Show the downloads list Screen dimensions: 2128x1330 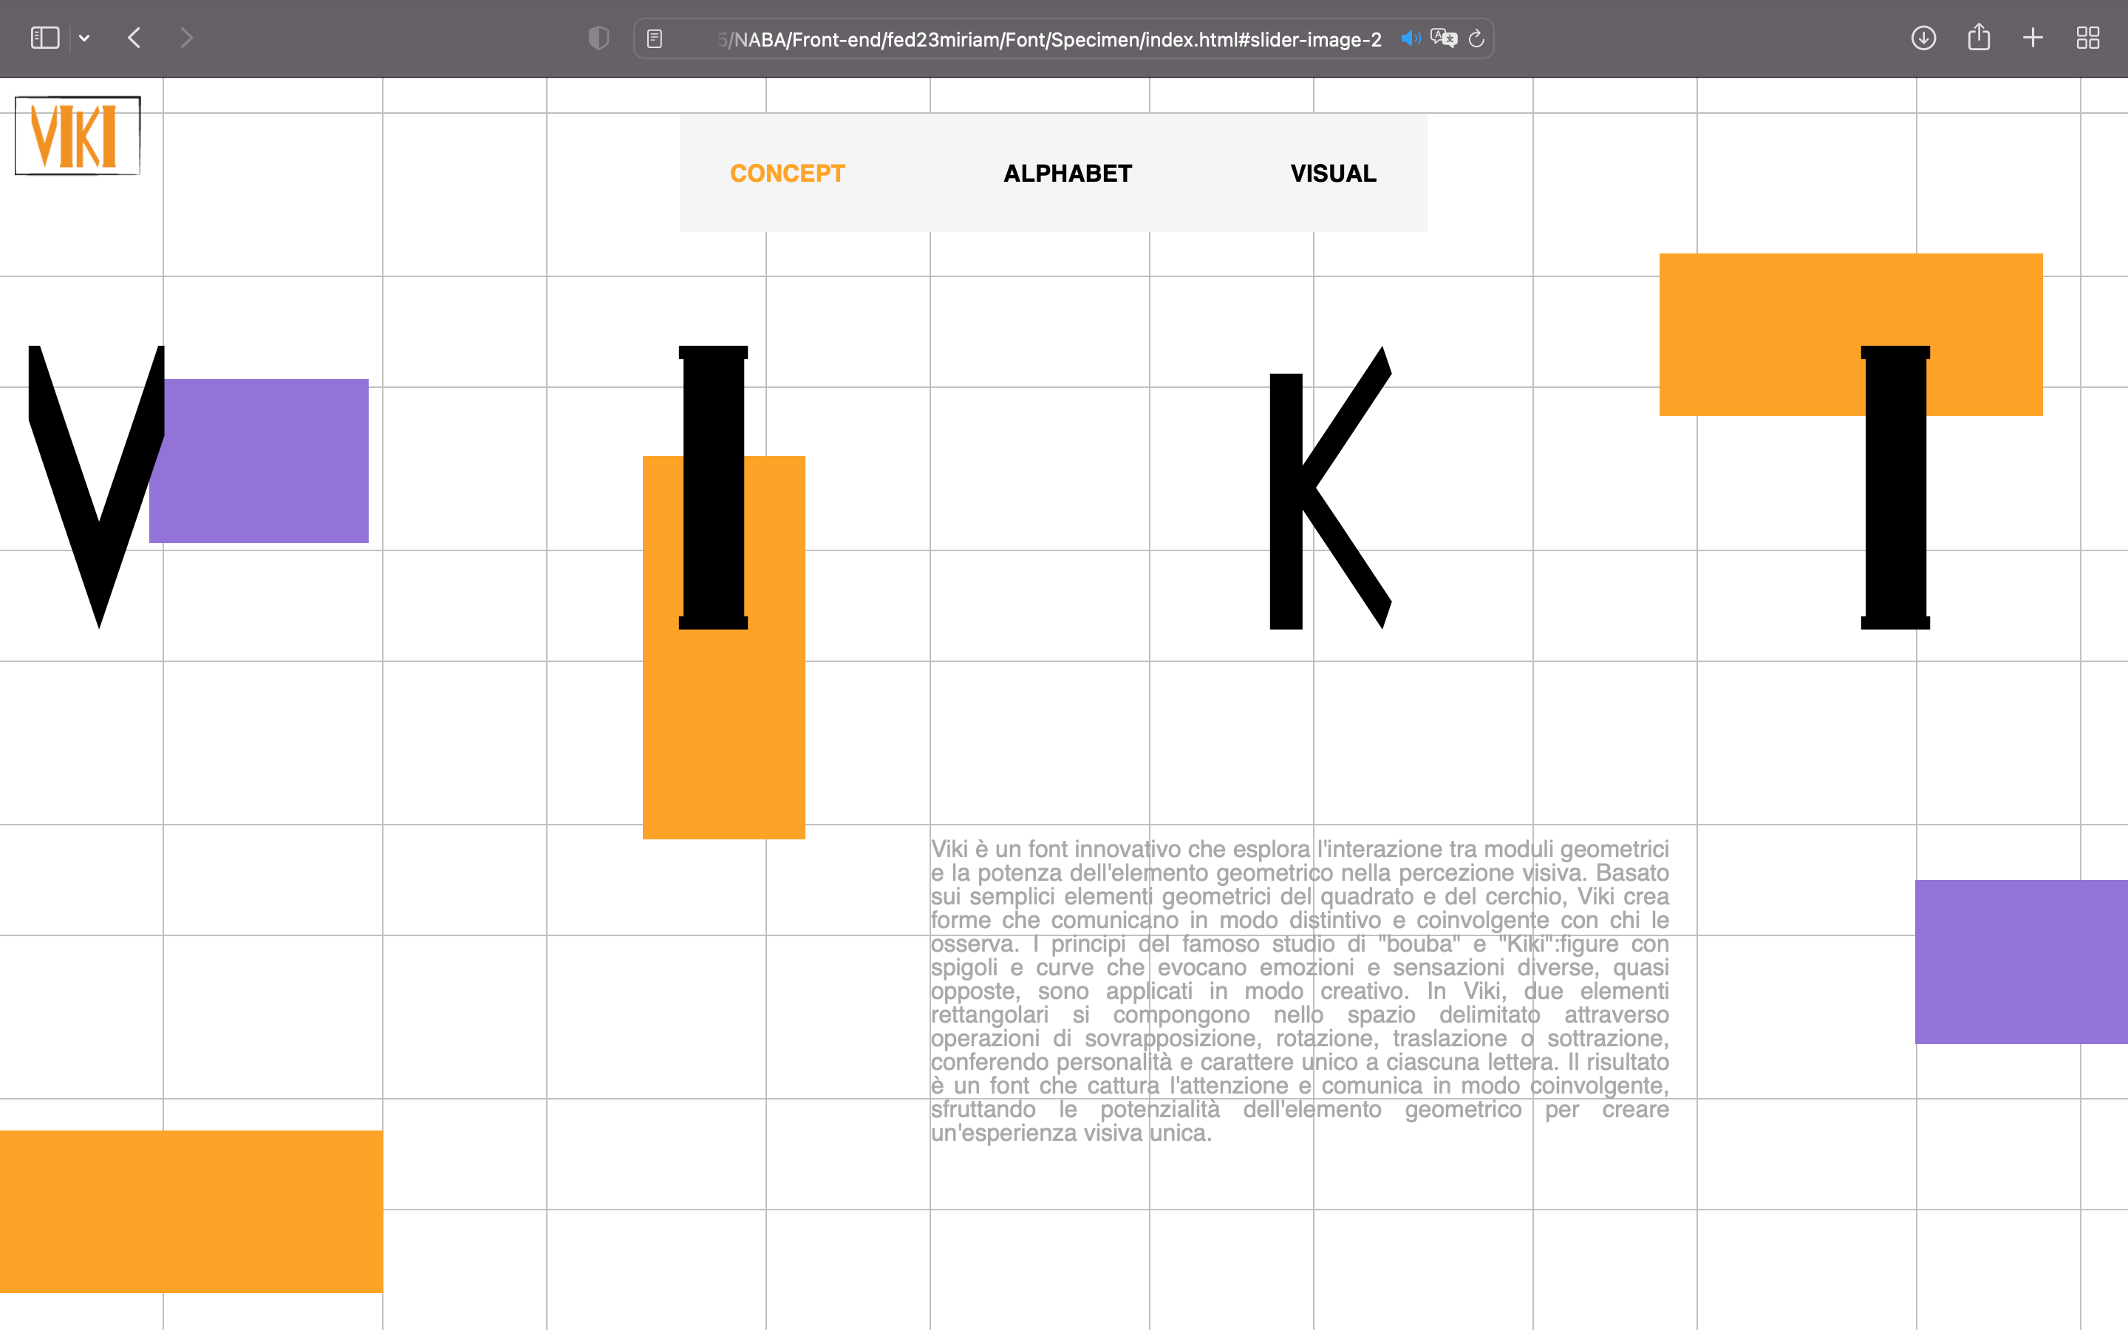click(1923, 38)
